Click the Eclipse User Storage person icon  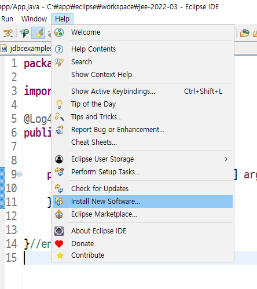(59, 159)
